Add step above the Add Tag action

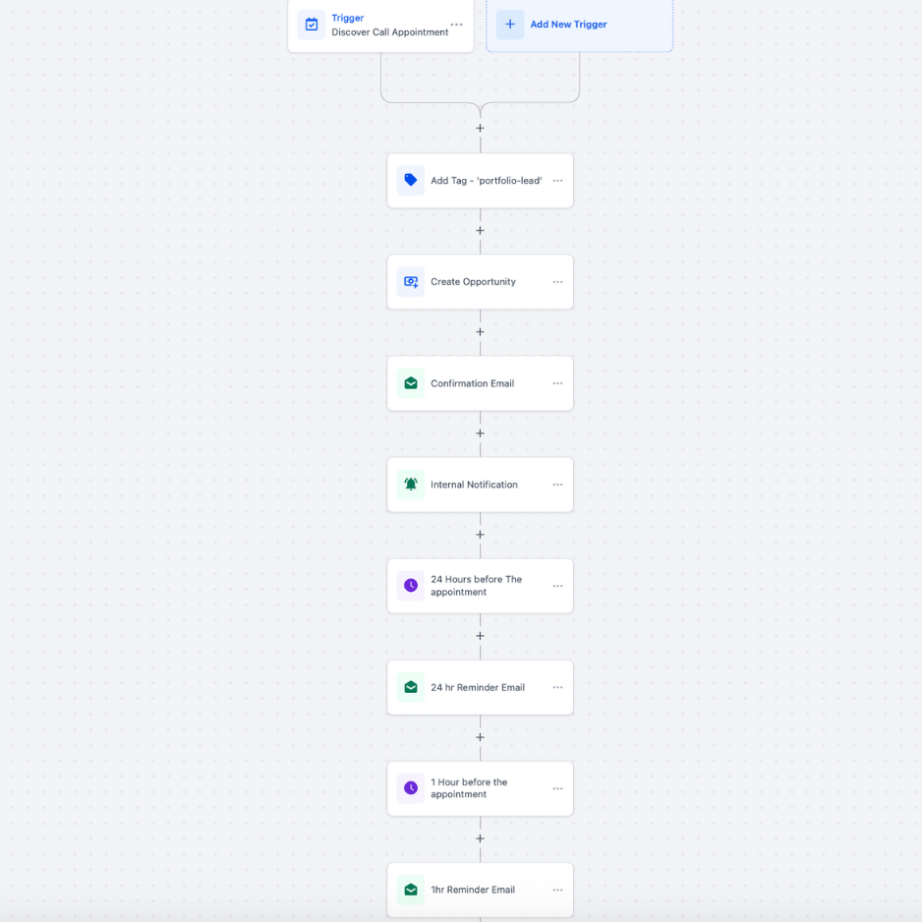[480, 128]
